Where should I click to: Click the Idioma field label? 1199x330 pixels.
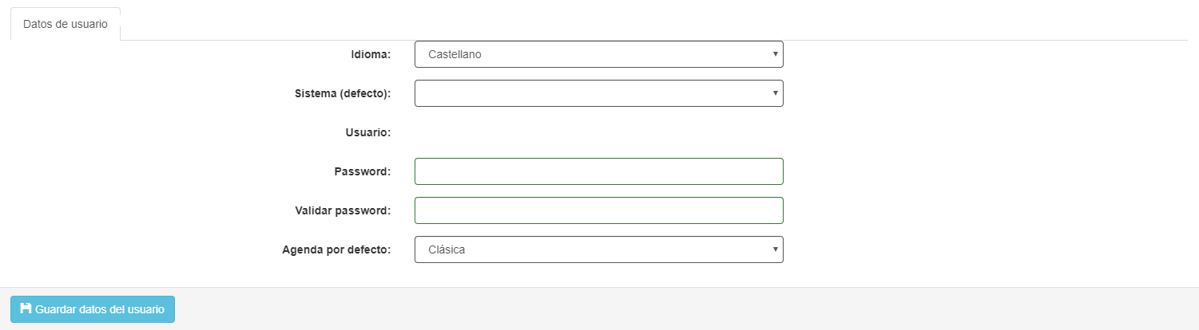pos(371,54)
